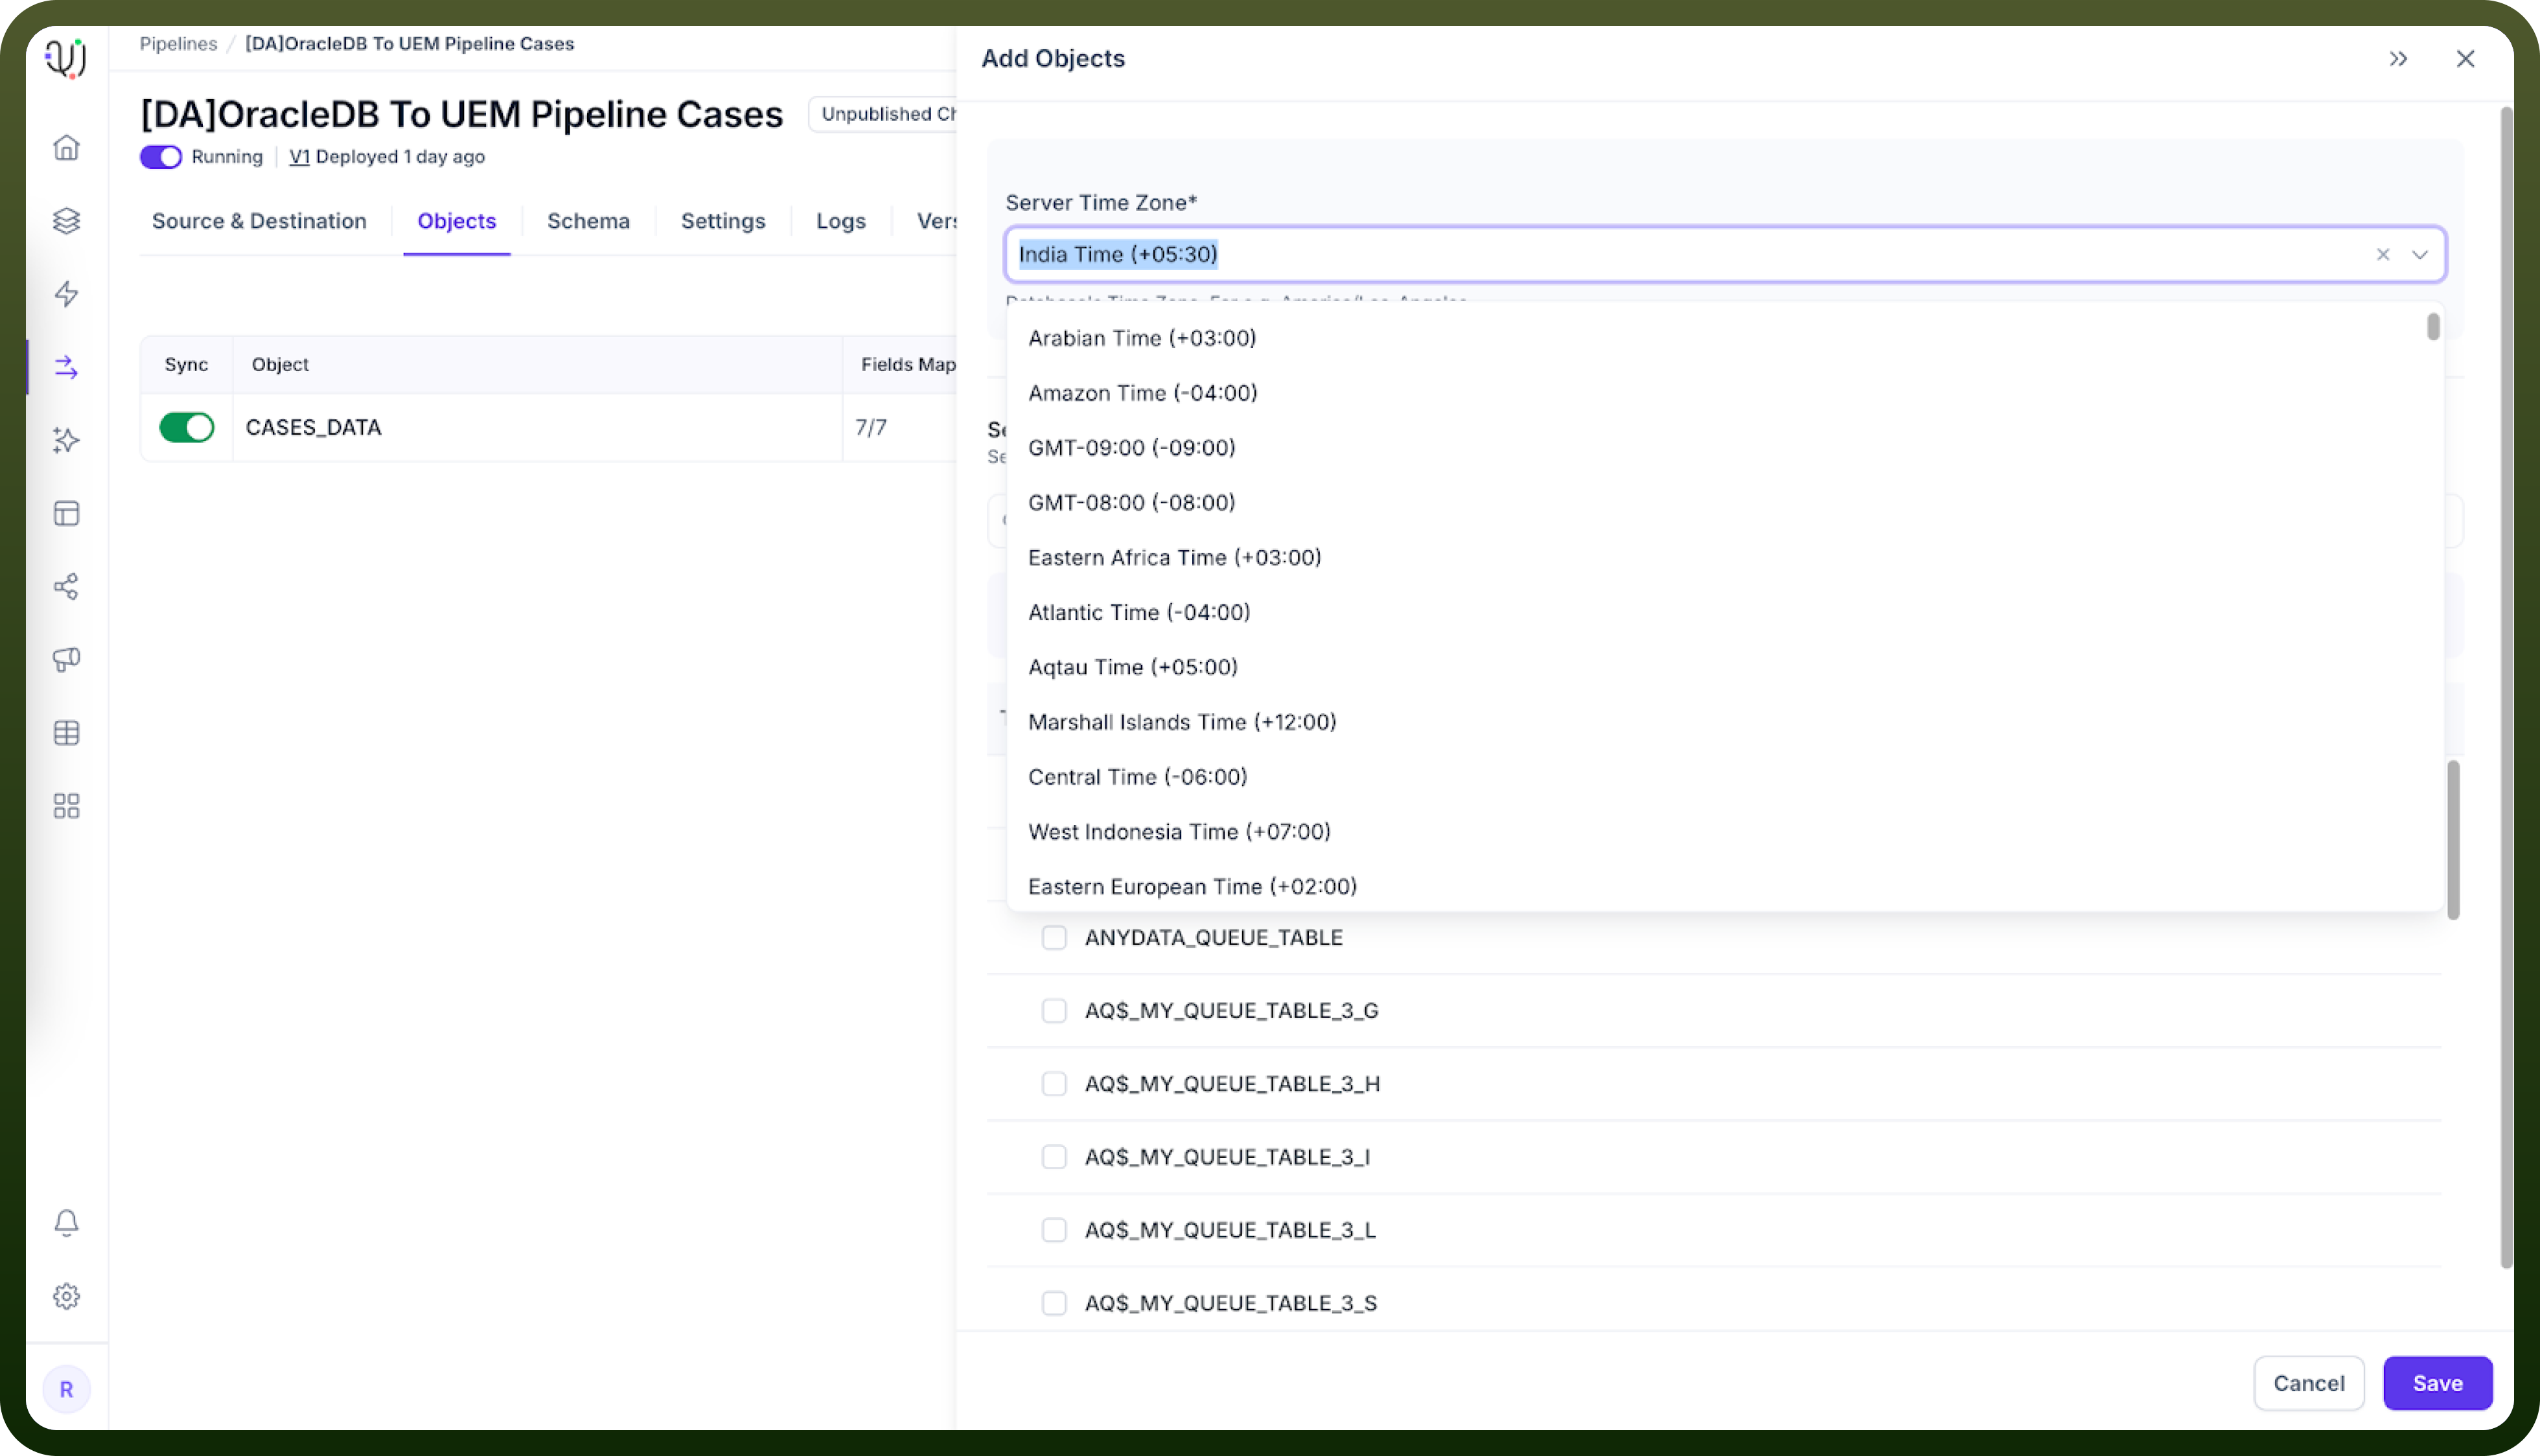Click the Object column header
Viewport: 2540px width, 1456px height.
coord(279,364)
